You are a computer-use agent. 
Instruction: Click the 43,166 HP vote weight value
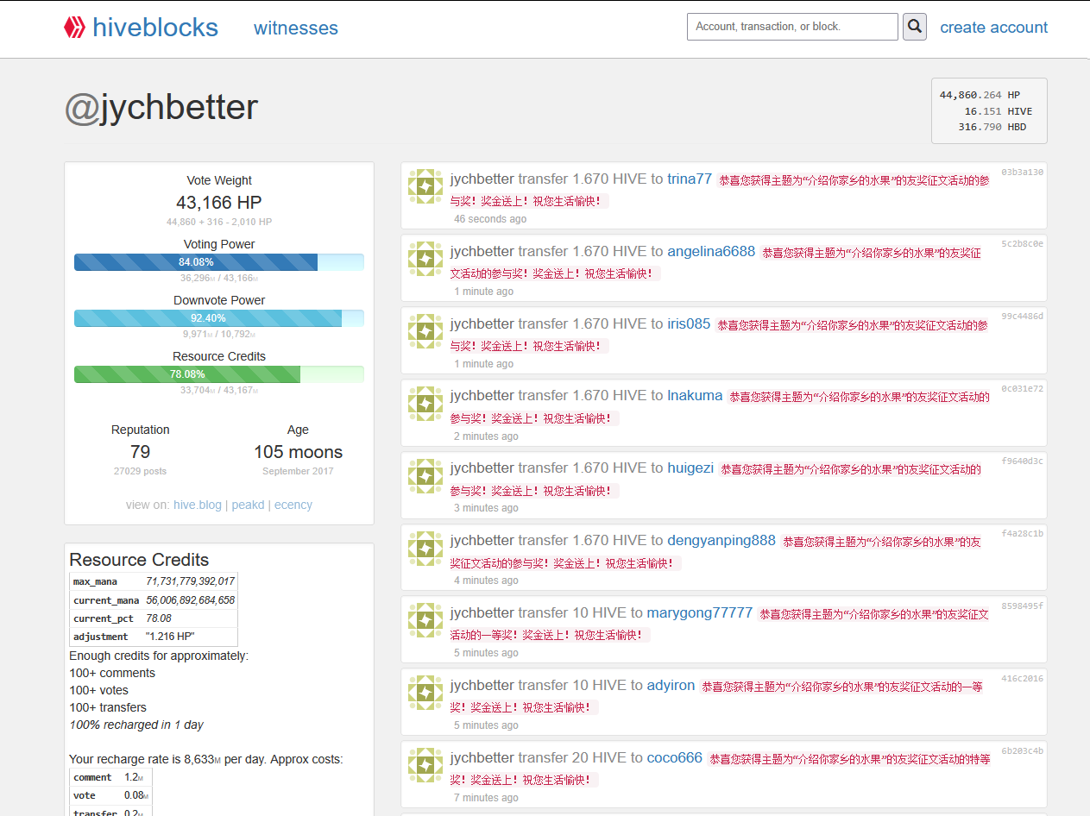219,203
